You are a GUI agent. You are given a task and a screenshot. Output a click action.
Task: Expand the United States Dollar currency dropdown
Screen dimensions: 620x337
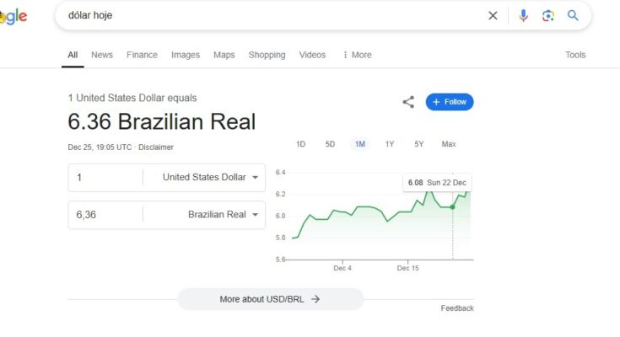[210, 177]
